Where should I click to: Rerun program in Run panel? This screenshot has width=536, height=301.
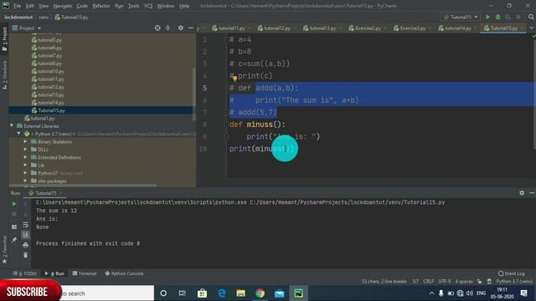[14, 204]
